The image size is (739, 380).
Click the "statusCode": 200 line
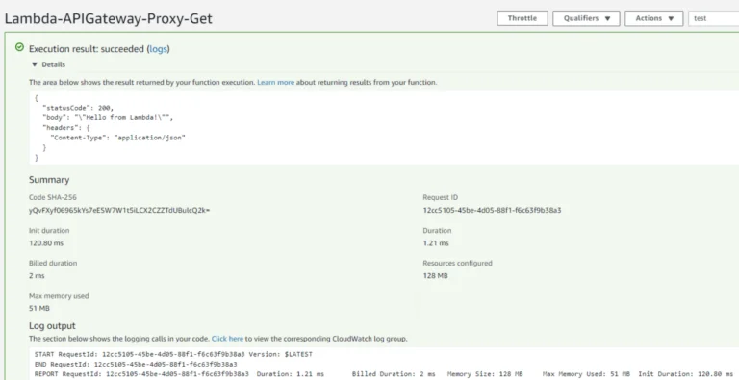[78, 108]
